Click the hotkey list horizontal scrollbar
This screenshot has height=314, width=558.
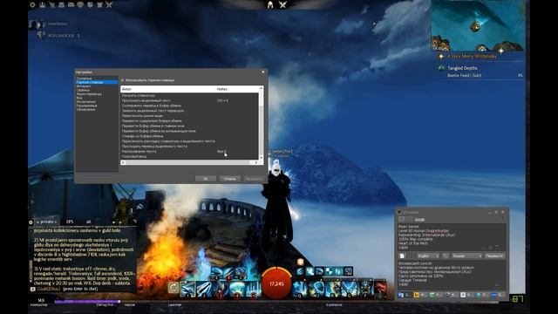(190, 162)
